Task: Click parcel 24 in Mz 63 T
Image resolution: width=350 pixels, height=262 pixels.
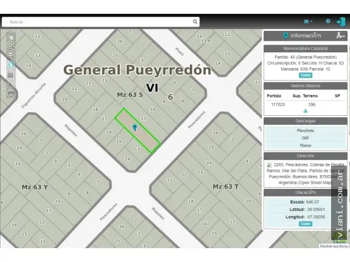Action: [209, 162]
